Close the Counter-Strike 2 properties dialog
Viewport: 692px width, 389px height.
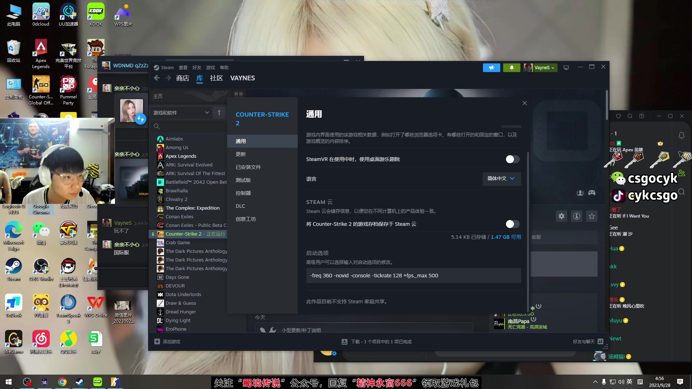(525, 103)
